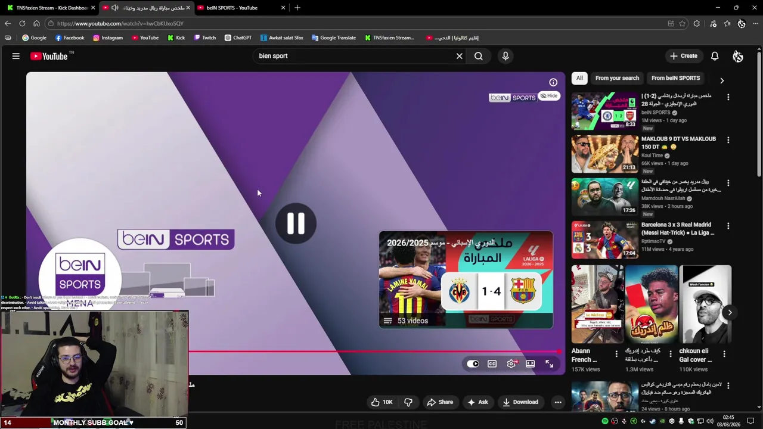Download the video
The image size is (763, 429).
point(520,402)
